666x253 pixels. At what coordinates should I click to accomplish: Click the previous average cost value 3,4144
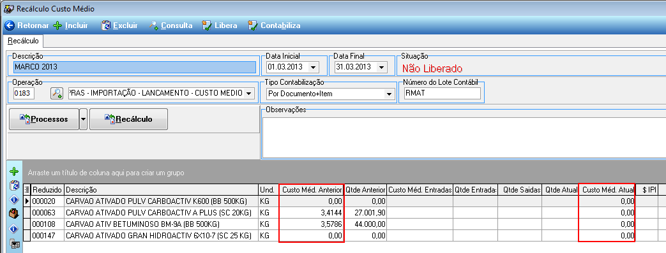click(312, 212)
